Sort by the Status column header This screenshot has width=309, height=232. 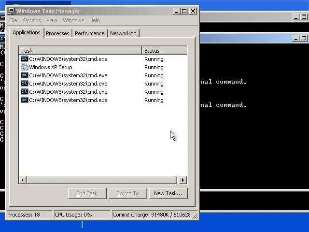[164, 51]
